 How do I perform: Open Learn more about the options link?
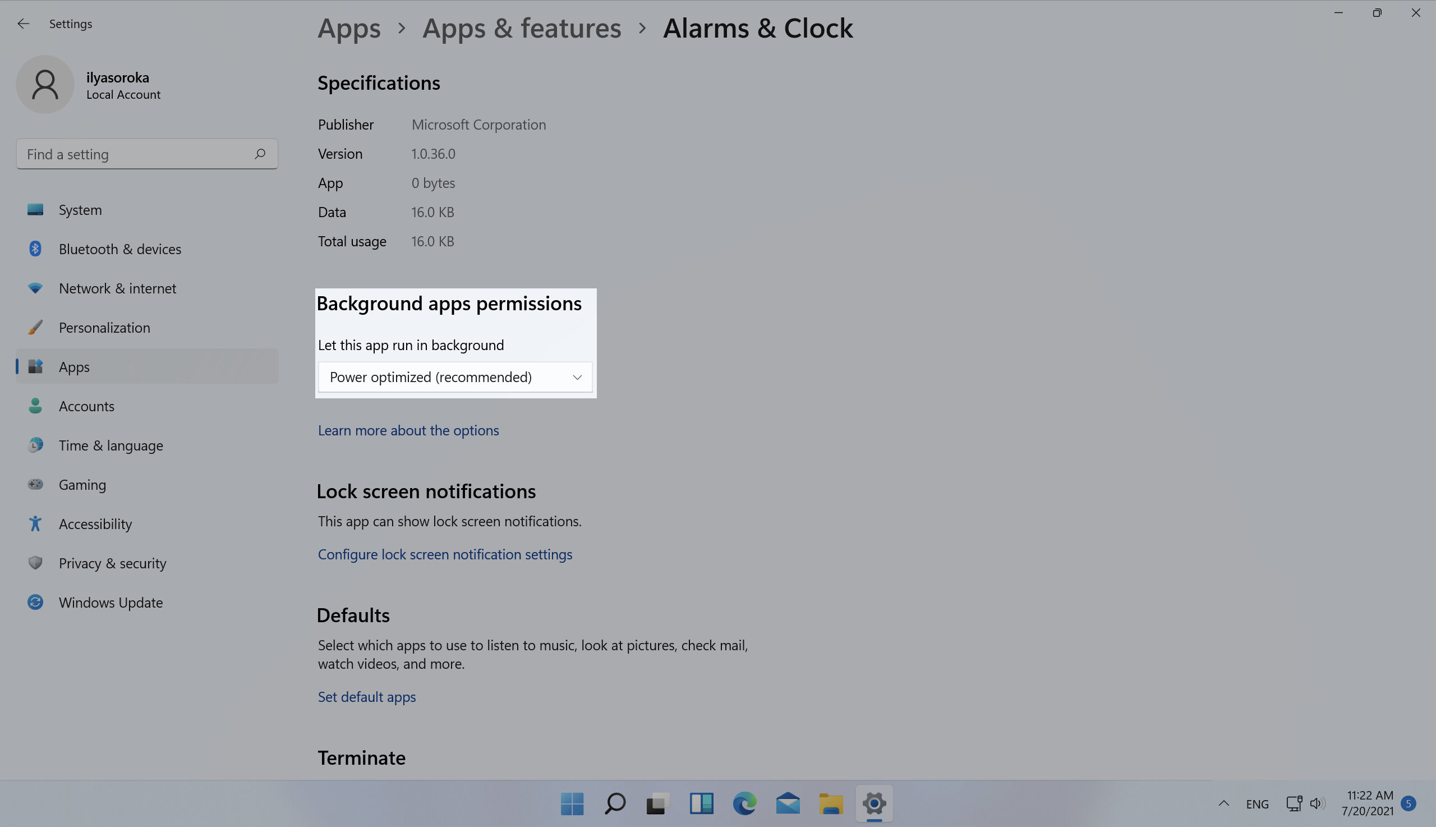click(408, 430)
